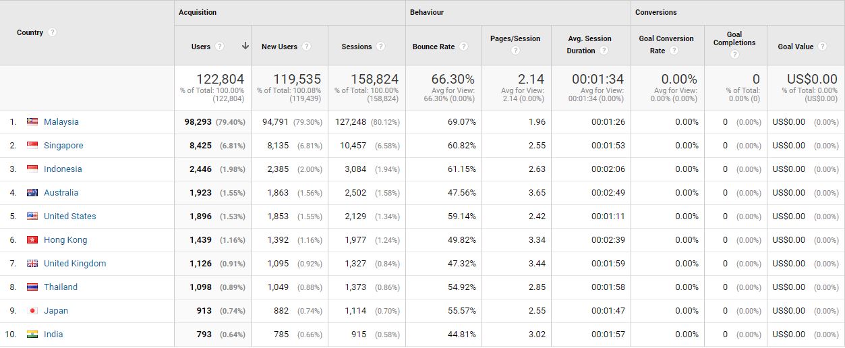
Task: Open help for Avg. Session Duration
Action: point(604,51)
